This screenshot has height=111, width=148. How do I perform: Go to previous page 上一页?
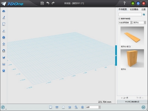click(125, 98)
